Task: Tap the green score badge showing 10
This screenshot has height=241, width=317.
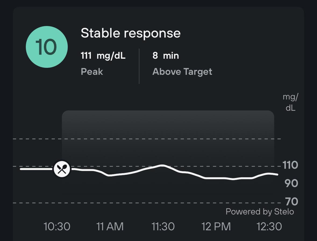Action: [x=47, y=46]
